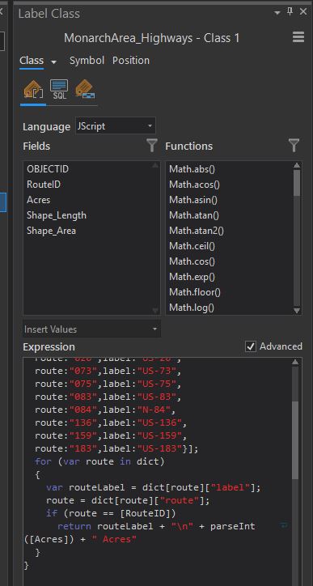313x586 pixels.
Task: Place cursor on the "US-183" route line
Action: click(117, 448)
